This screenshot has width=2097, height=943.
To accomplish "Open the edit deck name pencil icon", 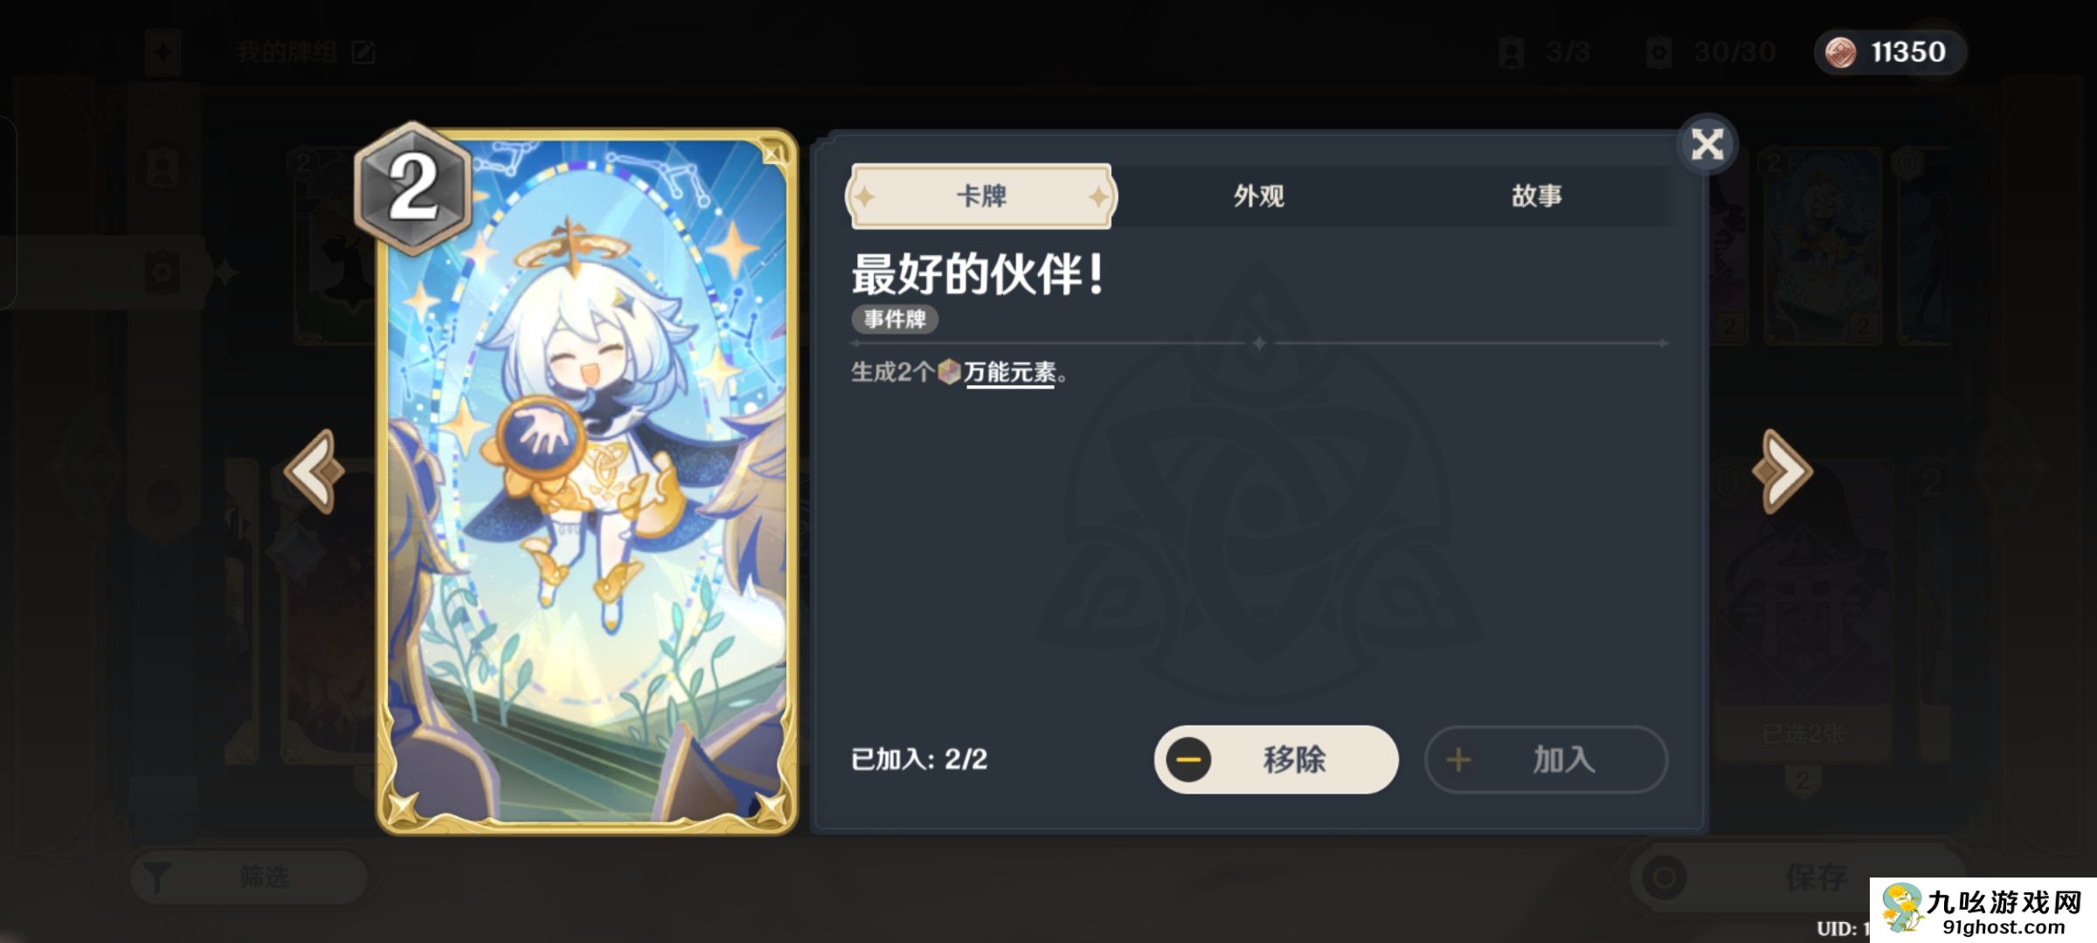I will click(363, 52).
